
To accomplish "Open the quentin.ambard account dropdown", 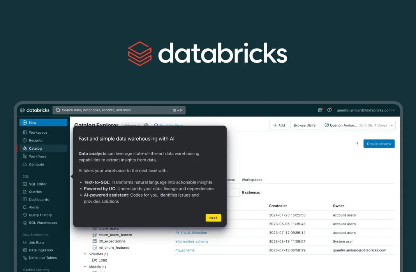I will pos(366,110).
